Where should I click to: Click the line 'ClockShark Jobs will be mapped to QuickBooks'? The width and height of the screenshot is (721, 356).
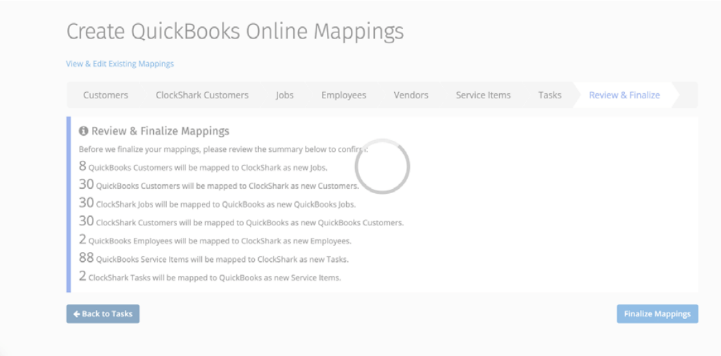[x=218, y=203]
